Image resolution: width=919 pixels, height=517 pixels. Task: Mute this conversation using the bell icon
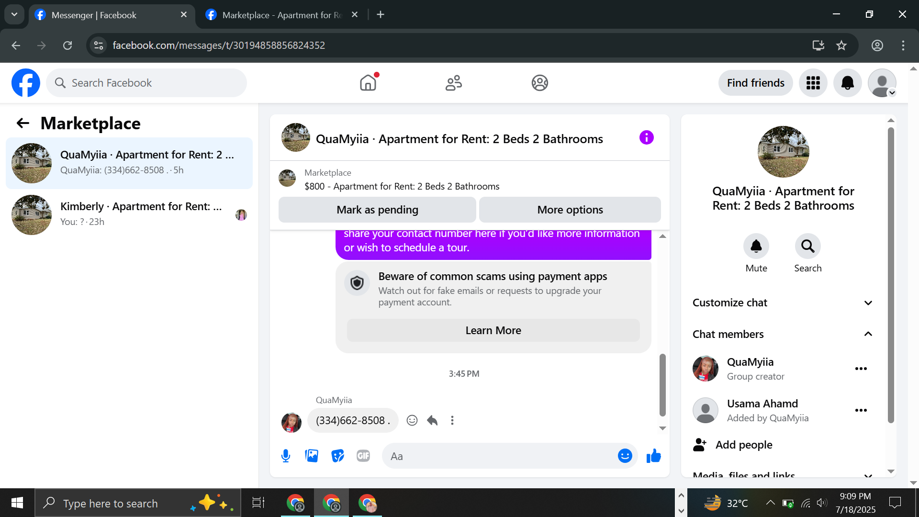tap(756, 246)
